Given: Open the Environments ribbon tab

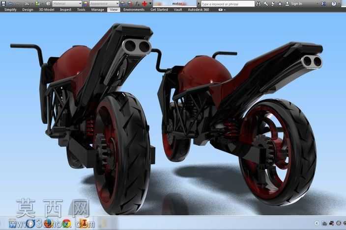Looking at the screenshot, I should pyautogui.click(x=134, y=10).
